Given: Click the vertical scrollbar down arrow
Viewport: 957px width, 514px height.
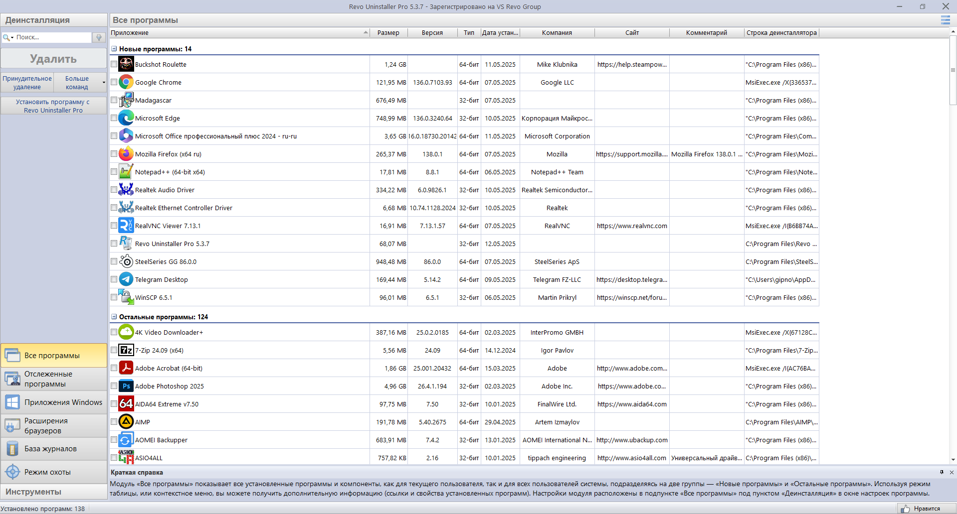Looking at the screenshot, I should click(953, 460).
